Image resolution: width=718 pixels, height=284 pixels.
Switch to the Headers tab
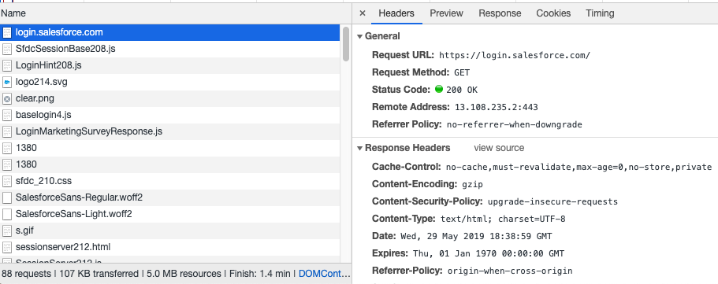(396, 13)
